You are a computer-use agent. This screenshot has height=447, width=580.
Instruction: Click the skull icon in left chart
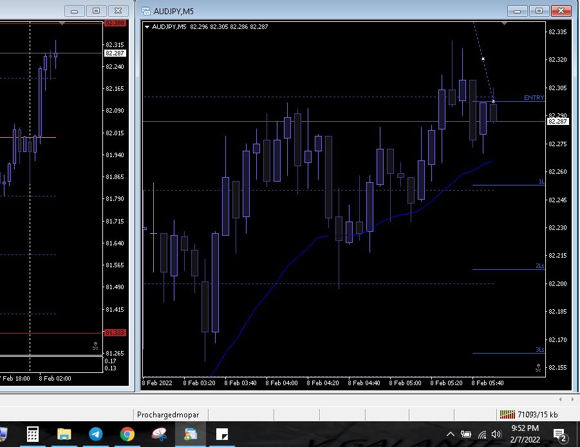pyautogui.click(x=96, y=346)
